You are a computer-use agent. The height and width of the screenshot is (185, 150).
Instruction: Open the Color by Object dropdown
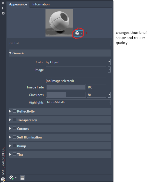coord(109,62)
